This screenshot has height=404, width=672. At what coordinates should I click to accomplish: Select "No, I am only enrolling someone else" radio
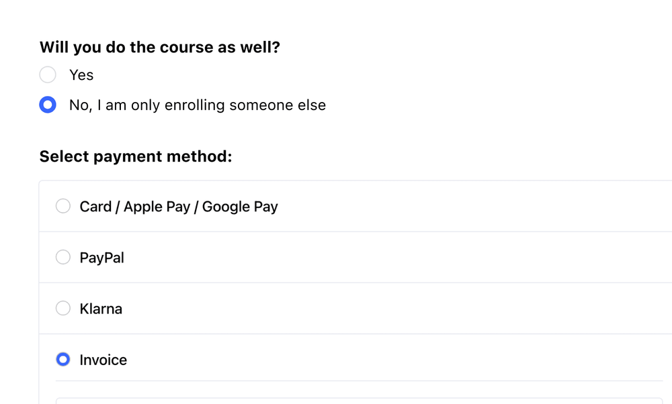[x=48, y=105]
